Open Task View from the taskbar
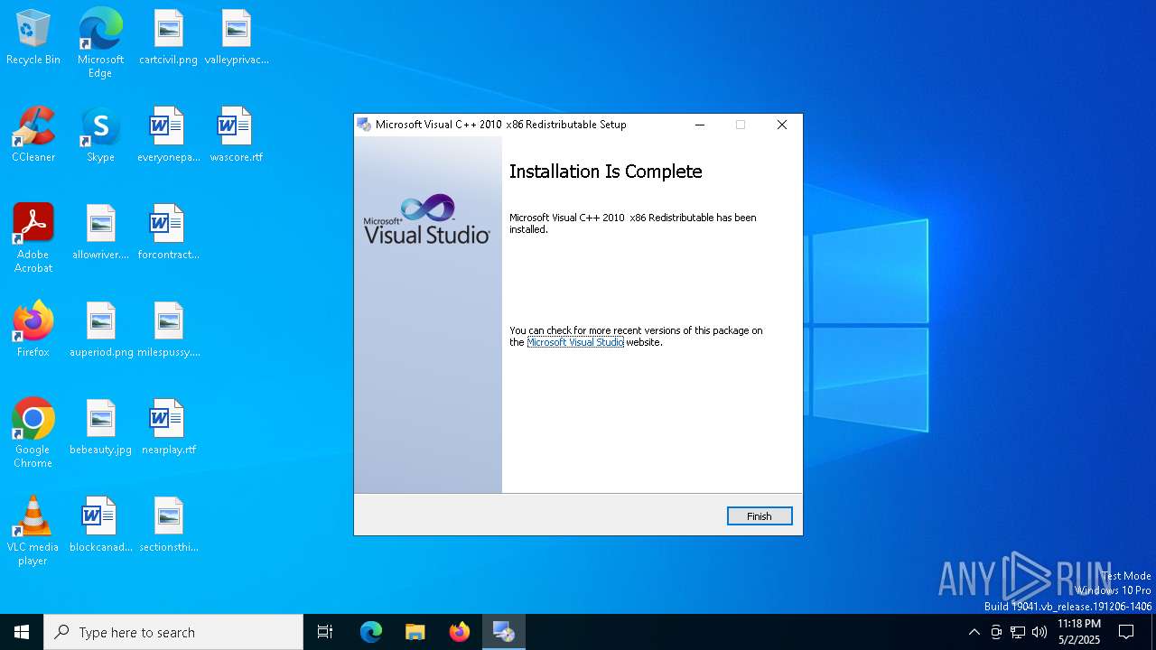This screenshot has width=1156, height=650. (325, 632)
